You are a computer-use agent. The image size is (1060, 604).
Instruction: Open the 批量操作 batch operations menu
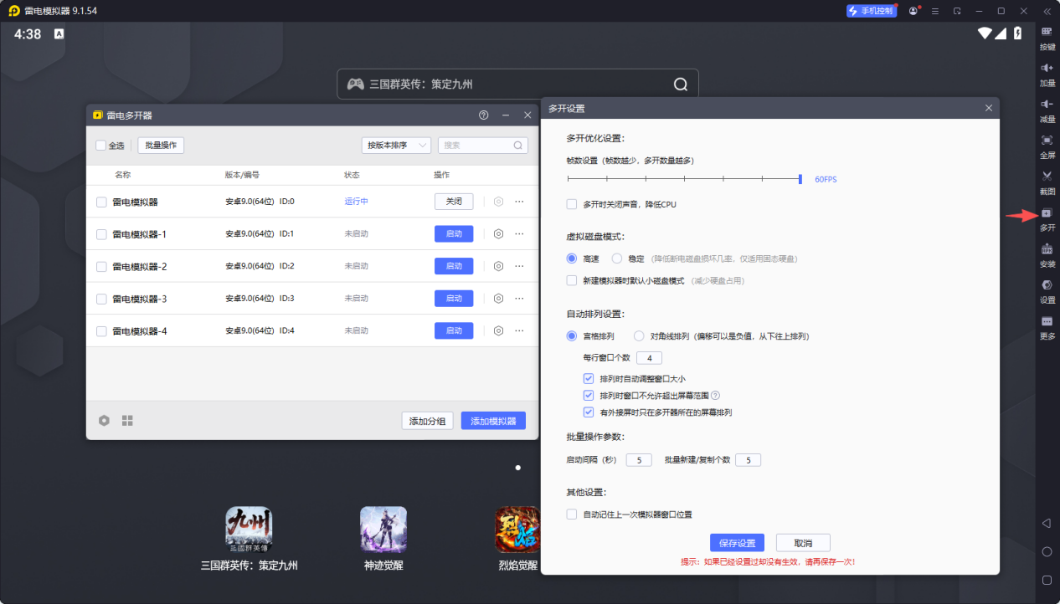click(x=161, y=146)
